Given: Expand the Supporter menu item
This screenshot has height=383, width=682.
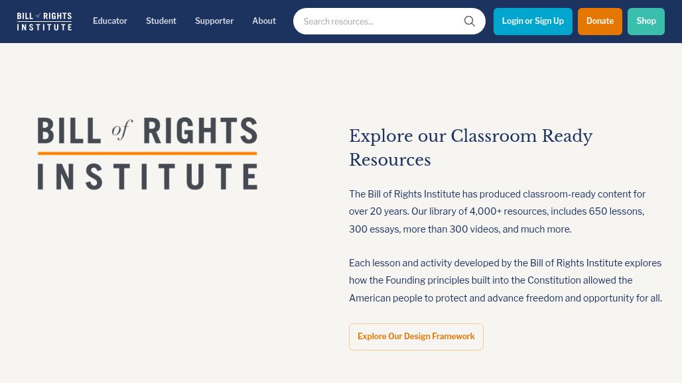Looking at the screenshot, I should tap(214, 21).
